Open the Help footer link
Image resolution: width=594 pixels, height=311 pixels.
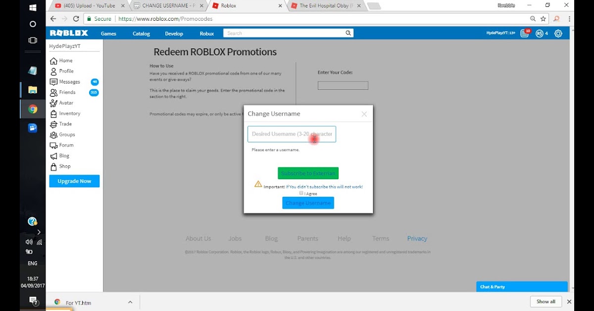coord(344,238)
